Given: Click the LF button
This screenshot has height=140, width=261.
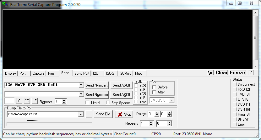Looking at the screenshot, I should click(x=35, y=101).
